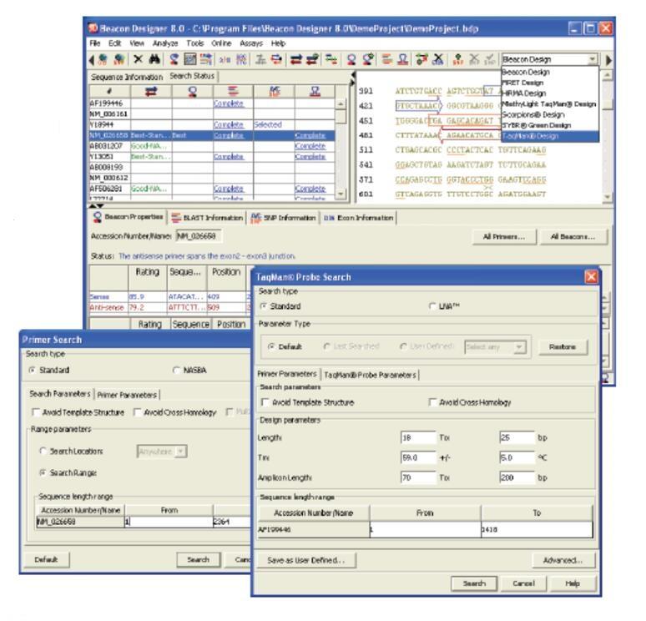
Task: Select Standard radio in Primer Search
Action: tap(33, 370)
